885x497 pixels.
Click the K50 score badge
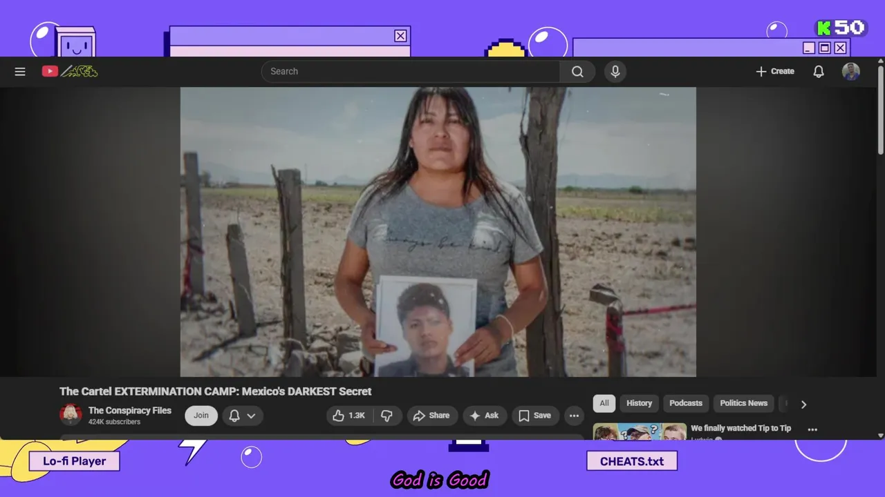tap(841, 28)
